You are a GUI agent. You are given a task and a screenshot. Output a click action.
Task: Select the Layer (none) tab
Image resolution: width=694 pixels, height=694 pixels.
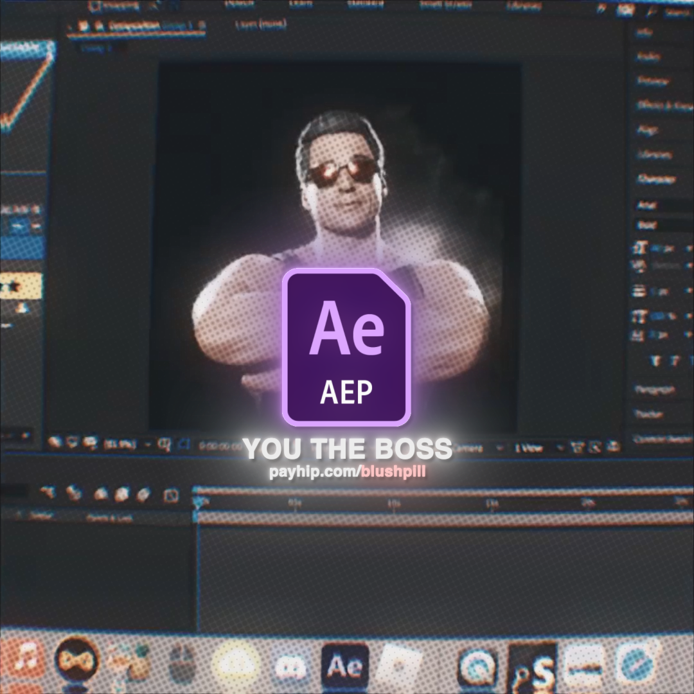(x=261, y=24)
